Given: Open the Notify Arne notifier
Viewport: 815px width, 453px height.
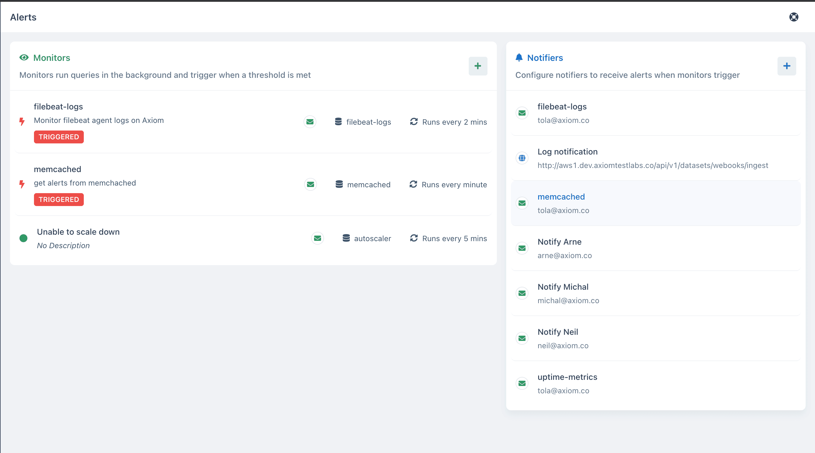Looking at the screenshot, I should pyautogui.click(x=656, y=248).
